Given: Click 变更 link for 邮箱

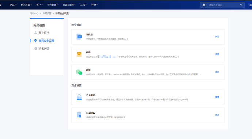Looking at the screenshot, I should [x=217, y=54].
